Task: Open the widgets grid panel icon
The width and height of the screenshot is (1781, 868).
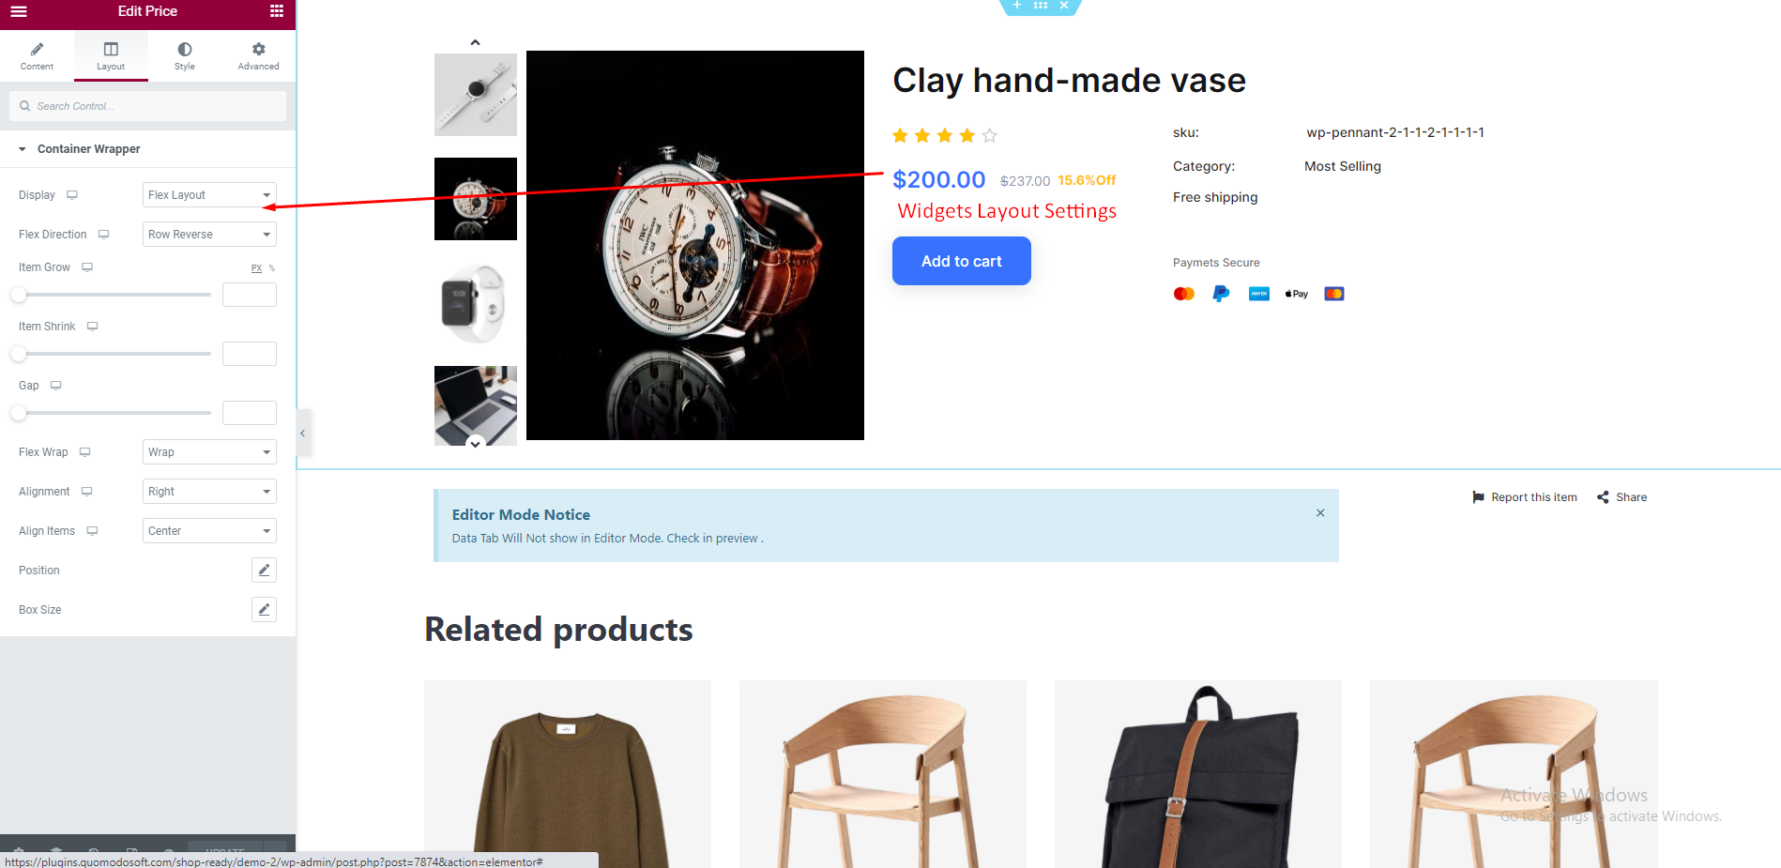Action: tap(277, 11)
